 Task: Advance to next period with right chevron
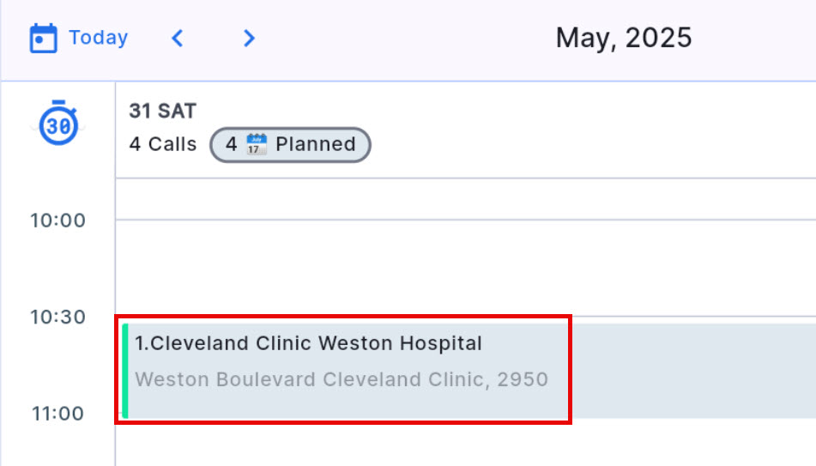coord(249,39)
